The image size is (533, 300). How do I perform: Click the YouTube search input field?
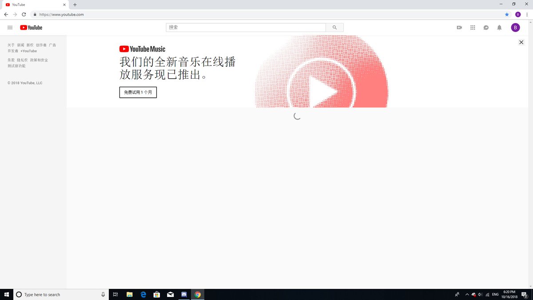[246, 28]
